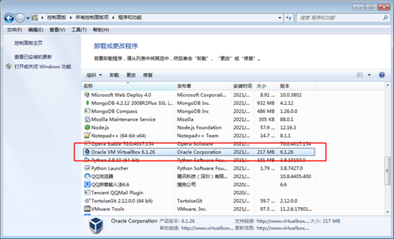The width and height of the screenshot is (394, 239).
Task: Click the Node.js green hexagon icon
Action: coord(87,127)
